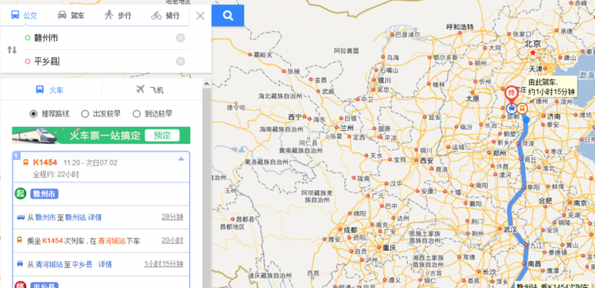Expand 28分钟 segment details

coord(172,217)
